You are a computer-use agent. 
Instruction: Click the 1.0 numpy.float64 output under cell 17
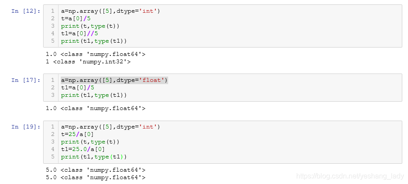[x=96, y=108]
